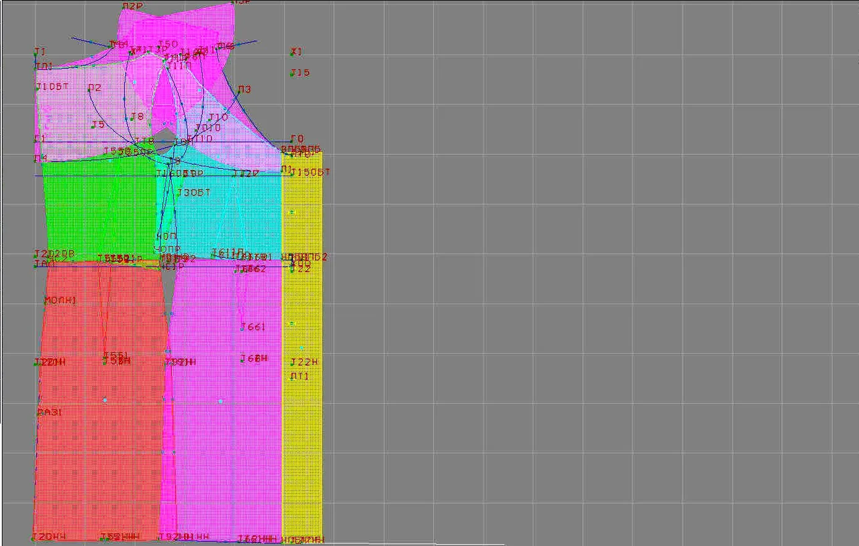Viewport: 859px width, 546px height.
Task: Select point Г0 on the chest line
Action: [297, 139]
